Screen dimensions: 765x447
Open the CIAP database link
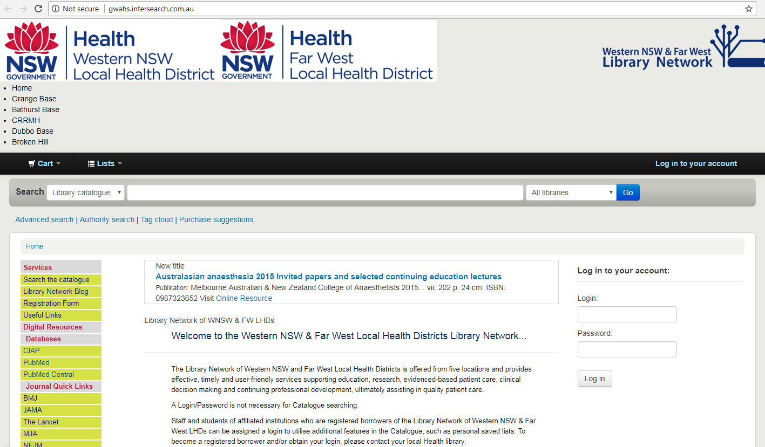tap(61, 350)
